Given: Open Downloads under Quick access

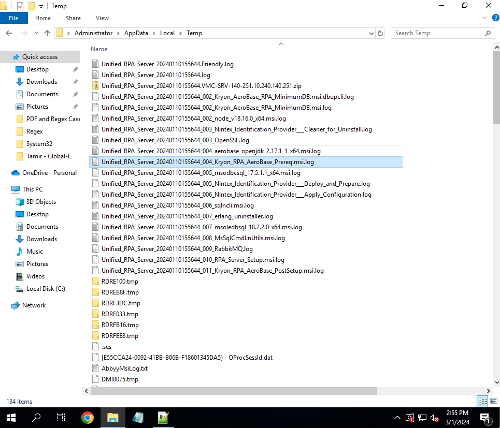Looking at the screenshot, I should click(41, 82).
